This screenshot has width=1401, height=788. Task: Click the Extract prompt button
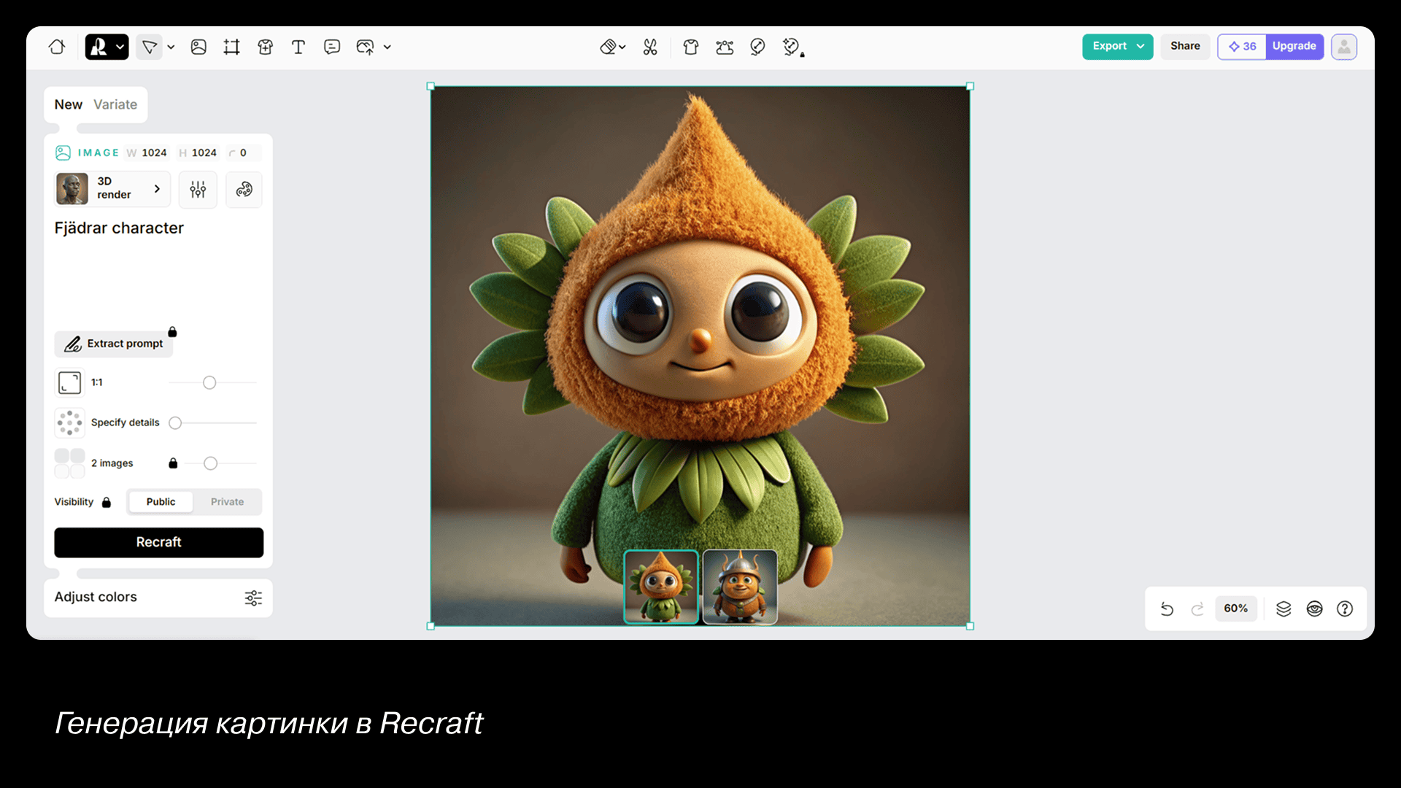point(114,344)
